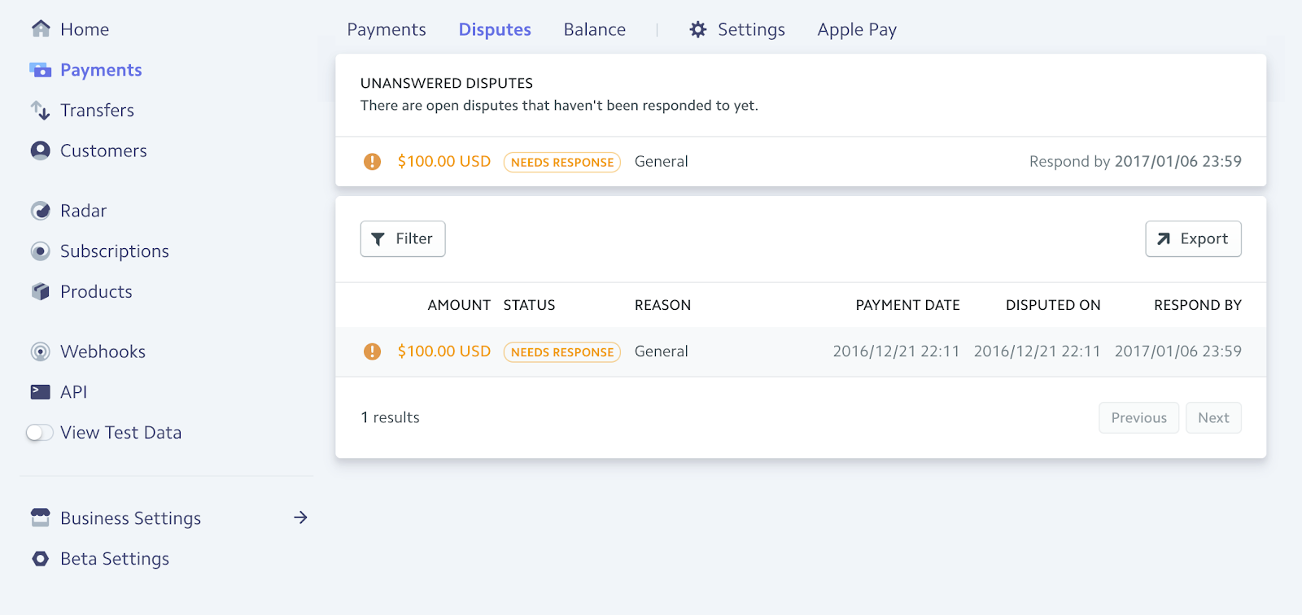Open the Filter dropdown

pos(403,239)
